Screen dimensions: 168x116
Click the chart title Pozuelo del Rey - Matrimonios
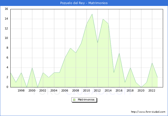point(84,3)
